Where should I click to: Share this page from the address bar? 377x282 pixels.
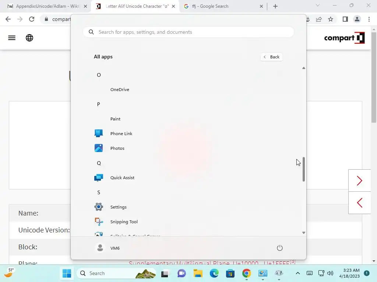(x=319, y=19)
